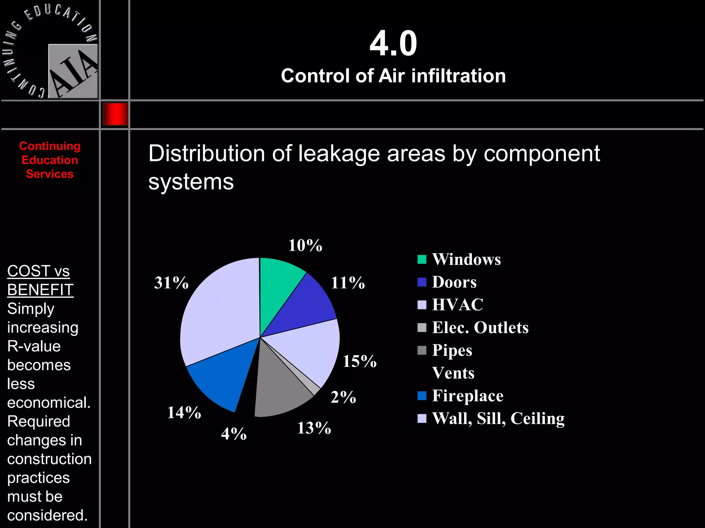The height and width of the screenshot is (528, 705).
Task: Click the AIA Continuing Education logo
Action: [50, 52]
